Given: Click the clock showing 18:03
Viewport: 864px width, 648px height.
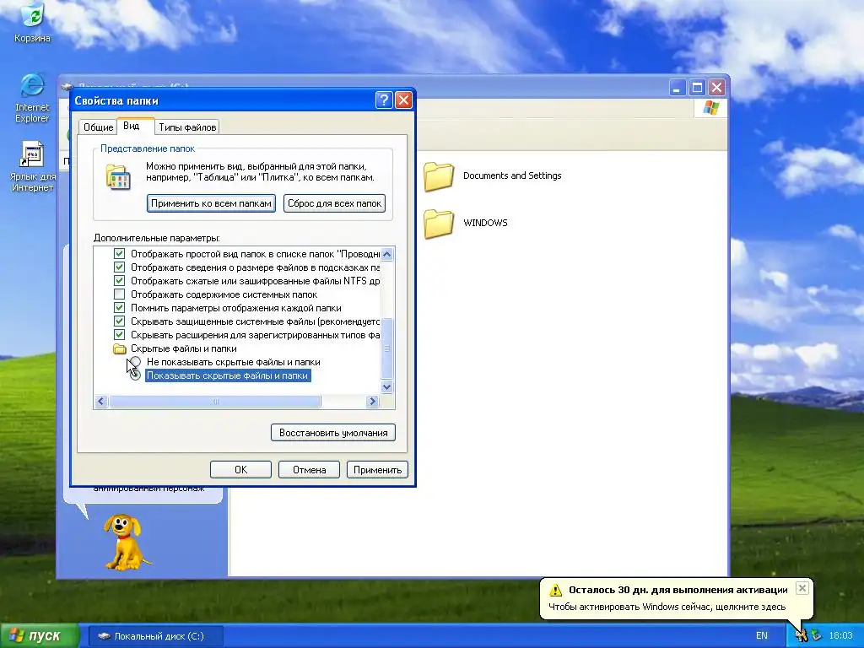Looking at the screenshot, I should tap(840, 635).
